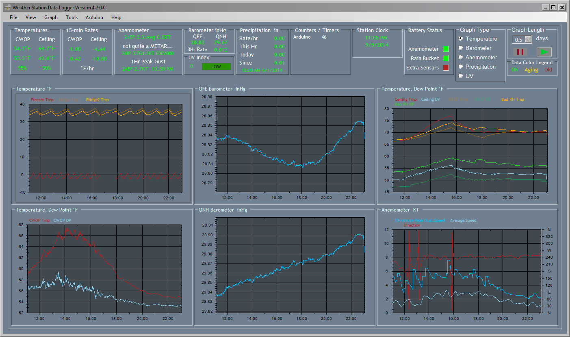Click the Anemometer battery status indicator
570x337 pixels.
click(446, 49)
